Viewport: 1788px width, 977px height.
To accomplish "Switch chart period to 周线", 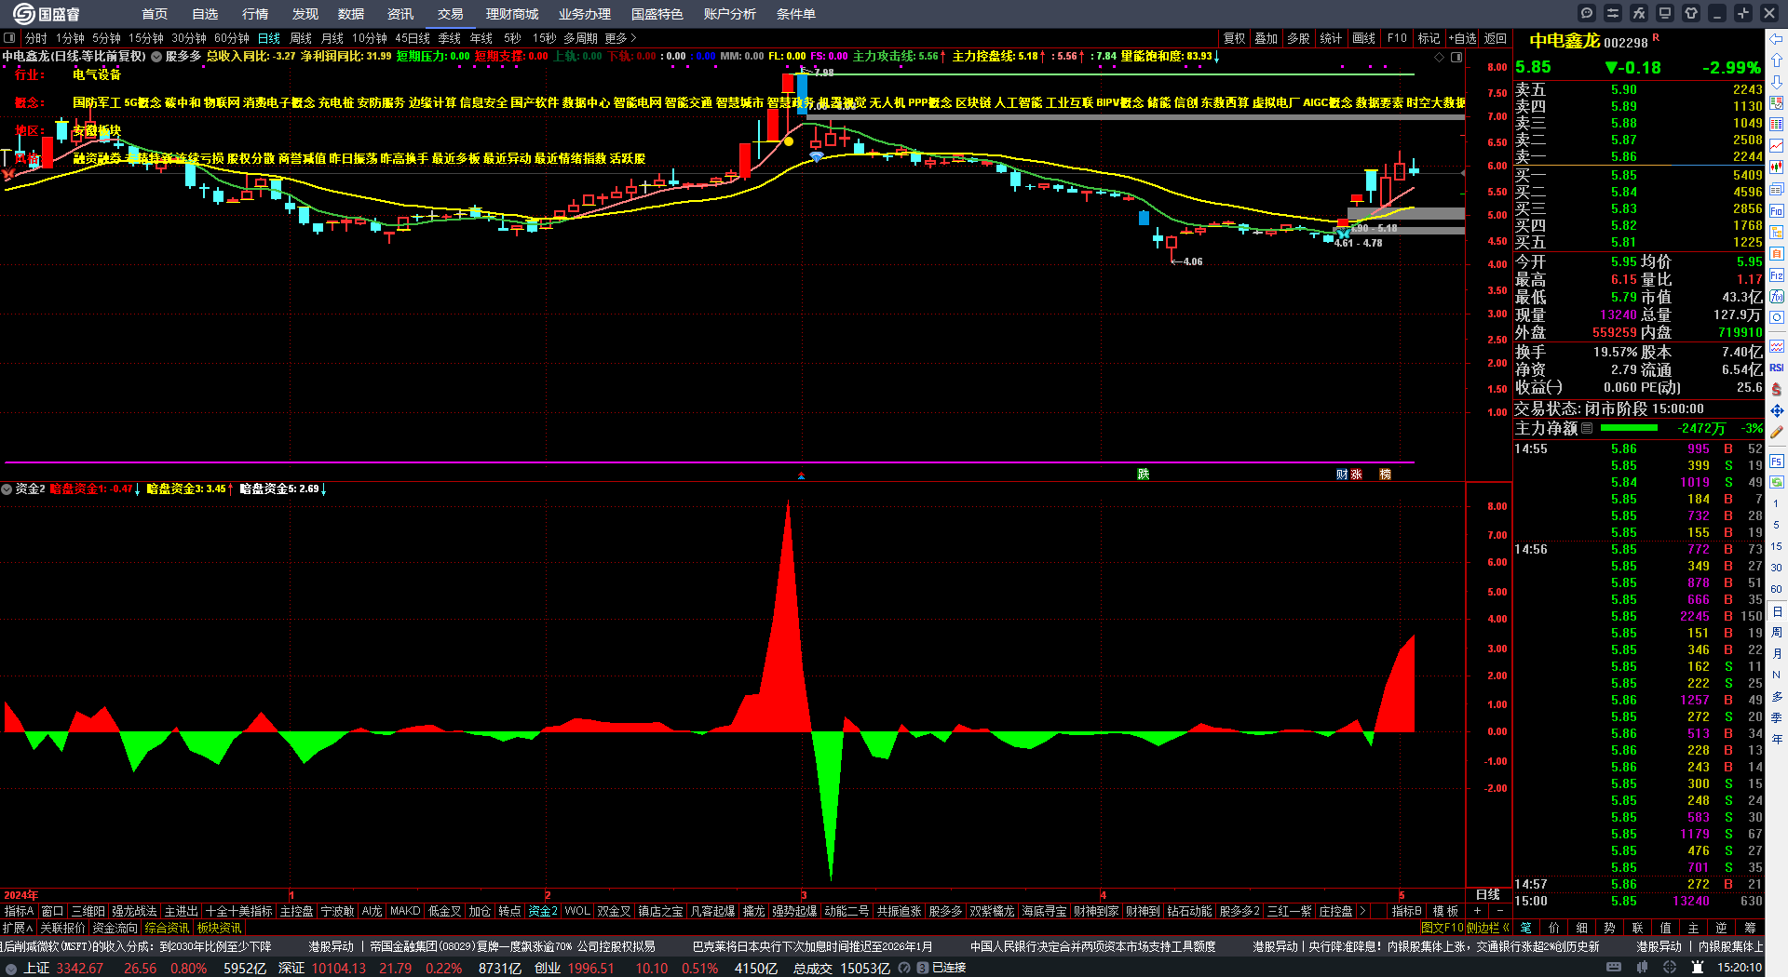I will tap(301, 38).
